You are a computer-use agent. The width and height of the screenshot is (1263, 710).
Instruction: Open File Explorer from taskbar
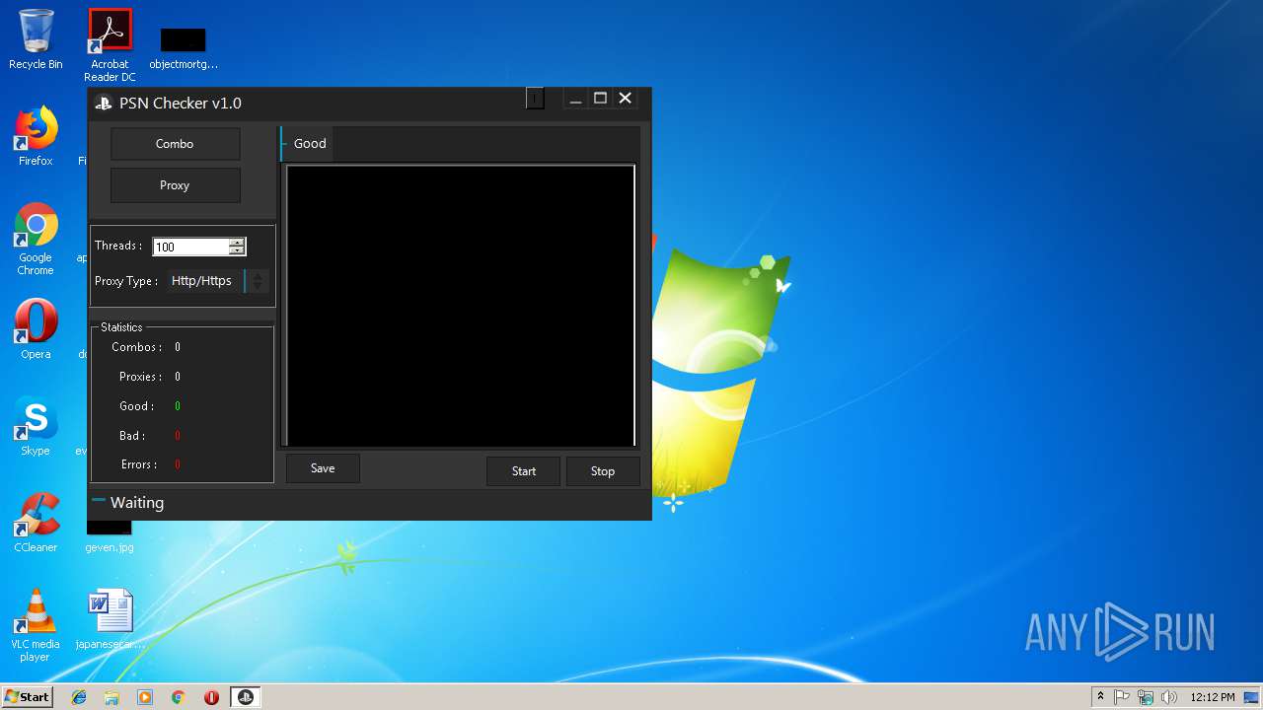click(x=111, y=697)
